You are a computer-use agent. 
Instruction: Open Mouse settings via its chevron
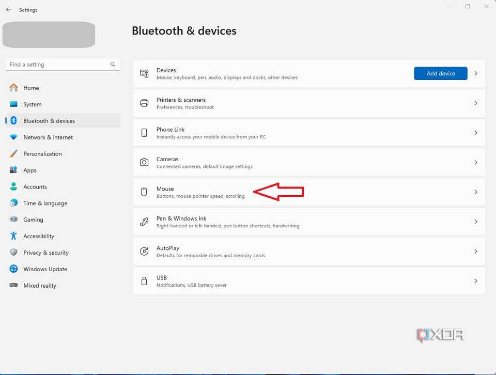click(476, 192)
